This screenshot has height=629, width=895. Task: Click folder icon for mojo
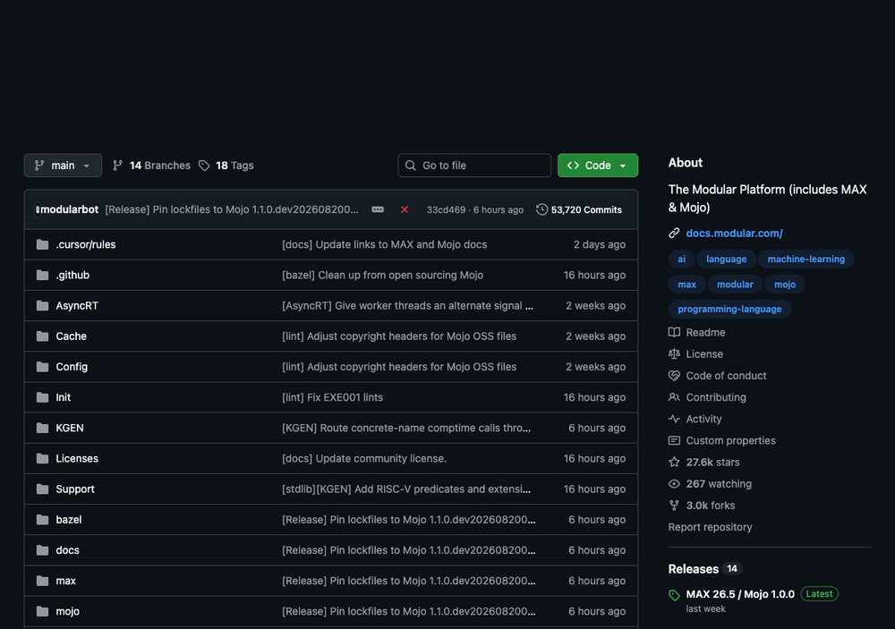[42, 611]
